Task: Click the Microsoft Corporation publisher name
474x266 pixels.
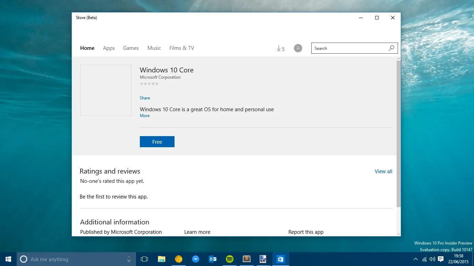Action: click(x=160, y=77)
